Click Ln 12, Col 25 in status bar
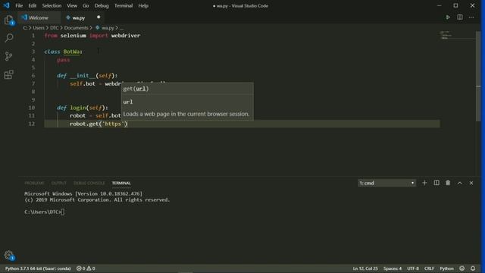Image resolution: width=485 pixels, height=273 pixels. tap(365, 268)
